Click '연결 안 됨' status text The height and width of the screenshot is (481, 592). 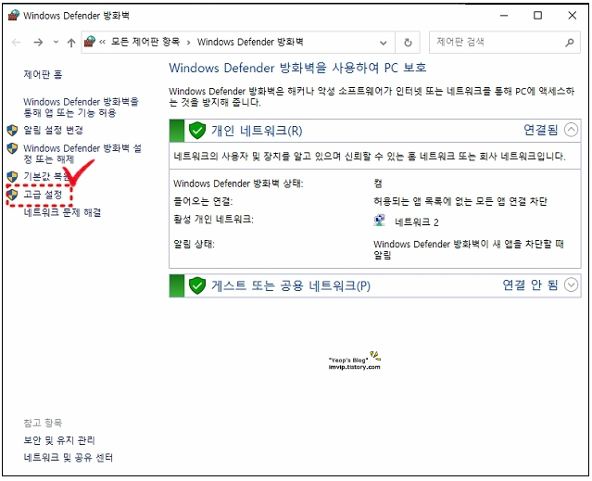(530, 285)
